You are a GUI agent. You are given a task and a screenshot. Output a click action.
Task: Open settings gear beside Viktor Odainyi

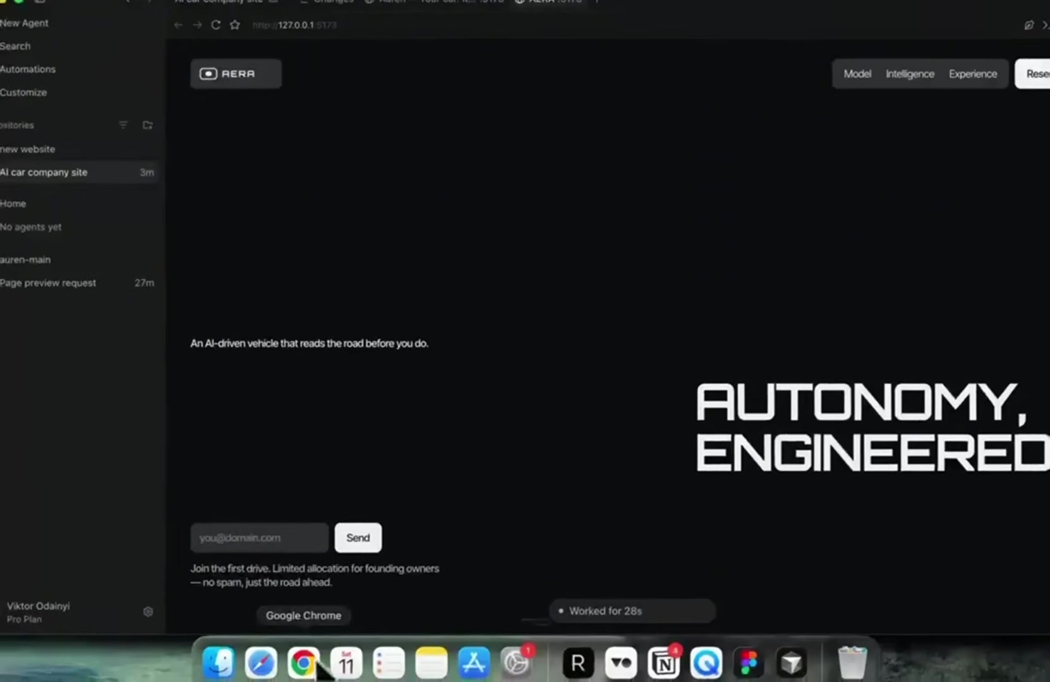click(148, 612)
